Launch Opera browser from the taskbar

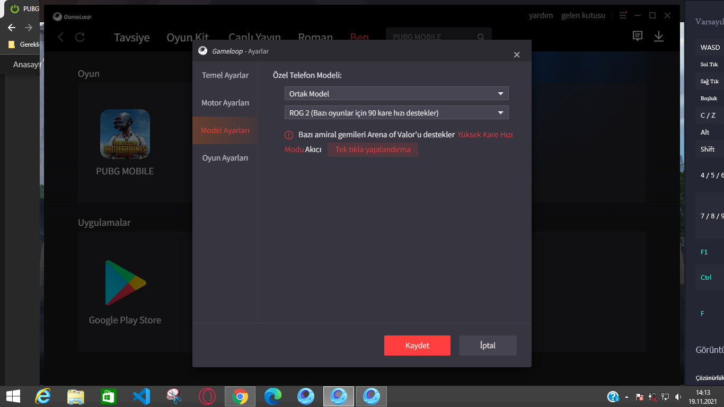207,396
